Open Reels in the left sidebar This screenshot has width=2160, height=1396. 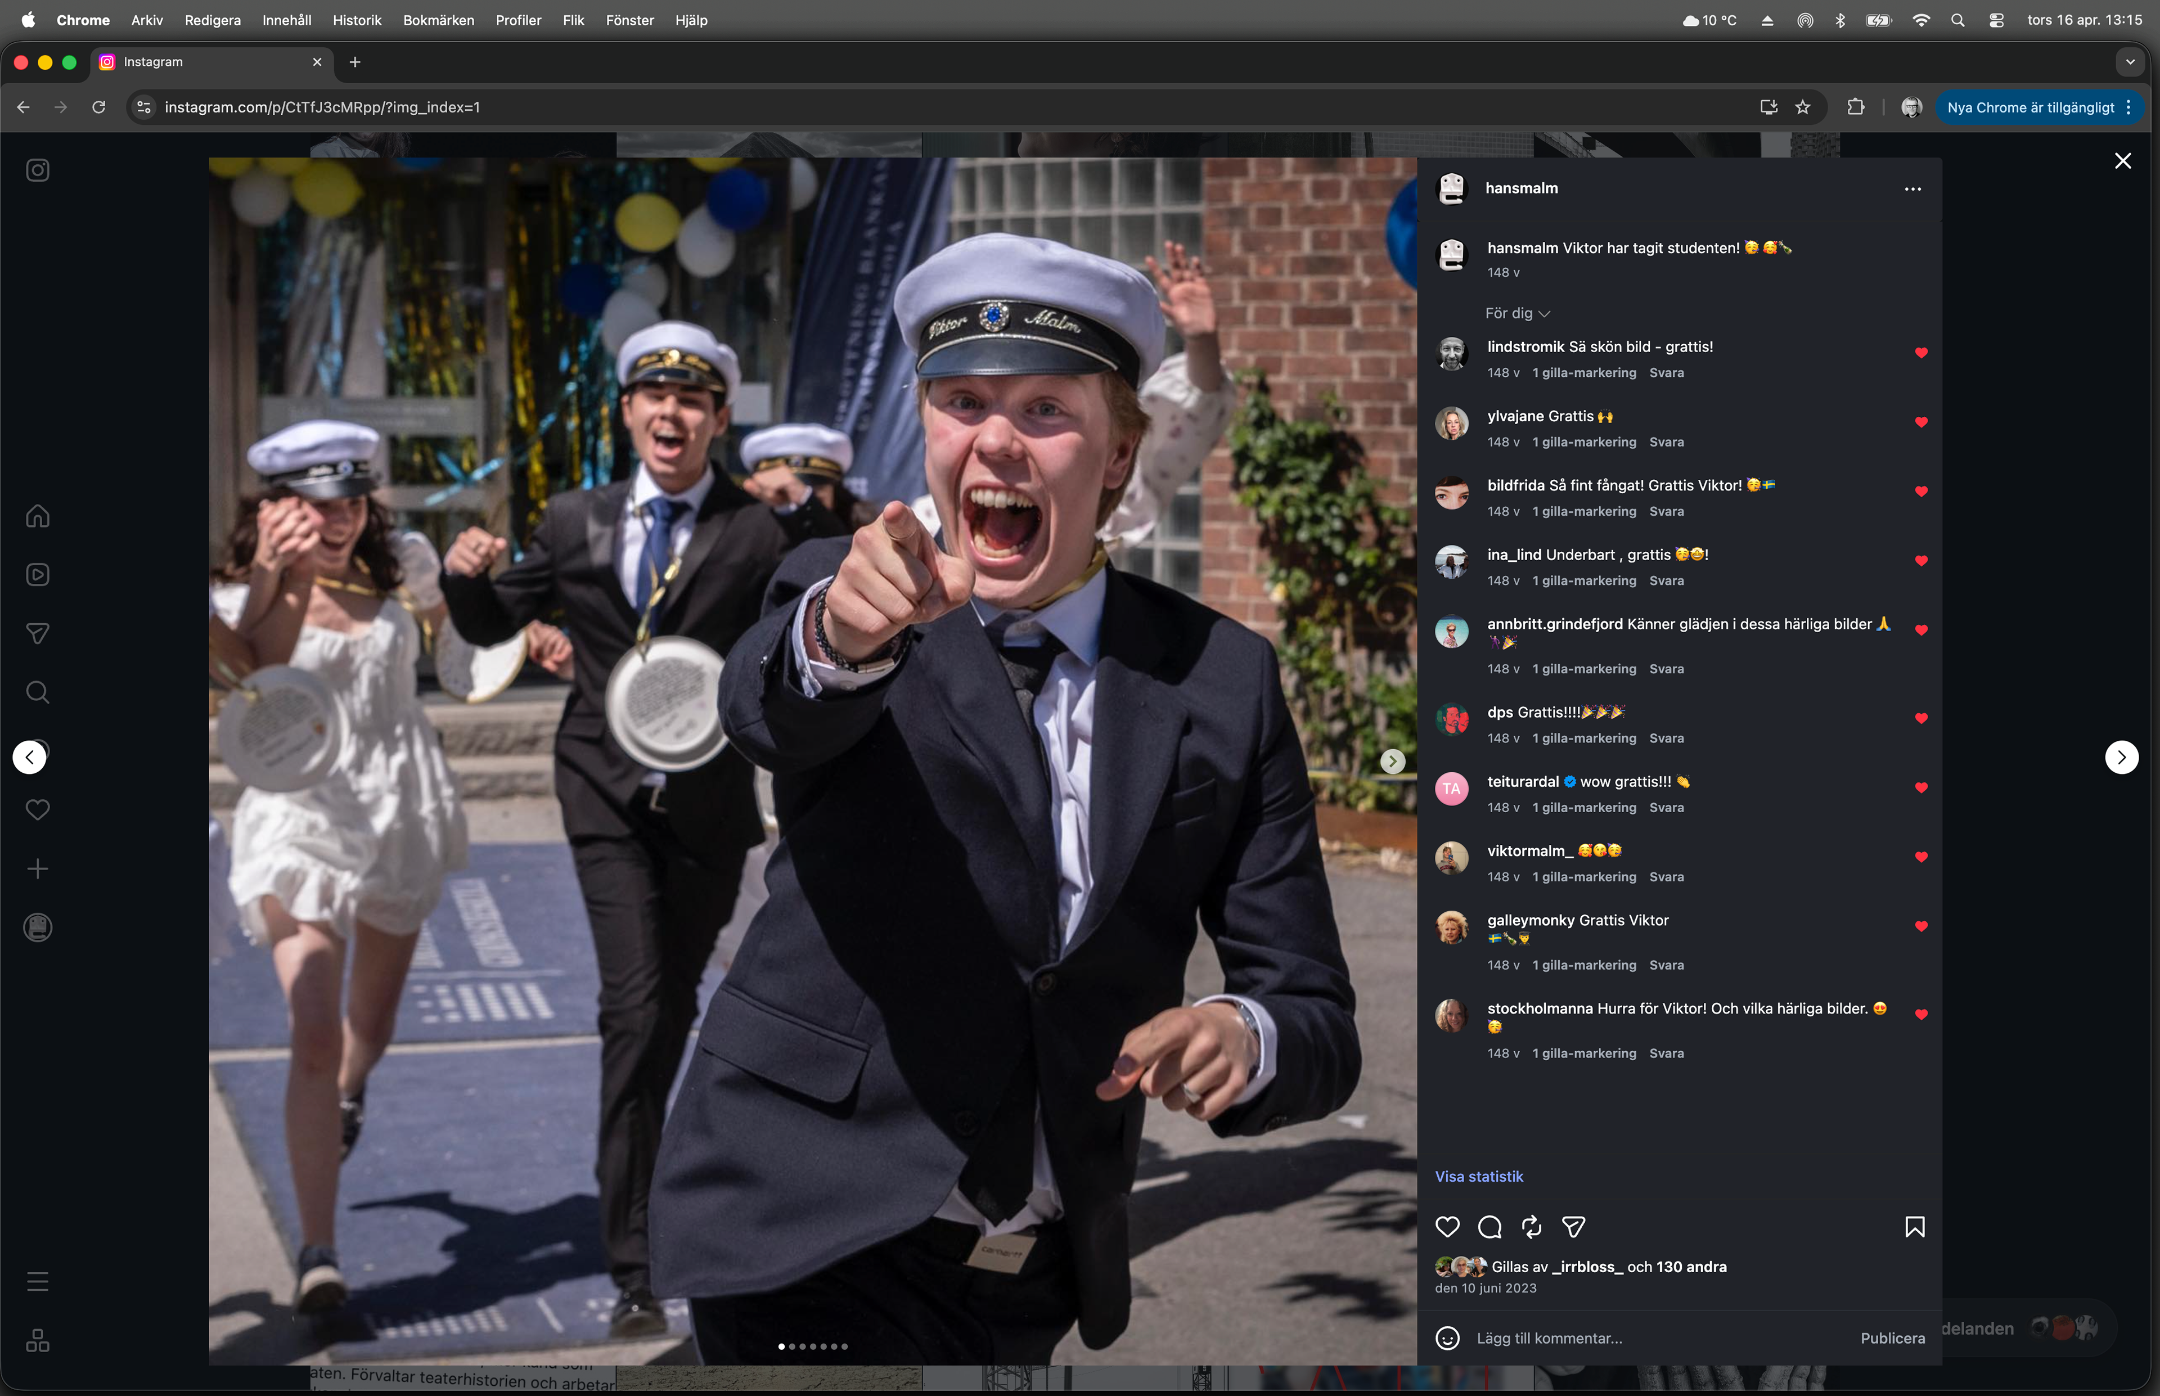(37, 575)
